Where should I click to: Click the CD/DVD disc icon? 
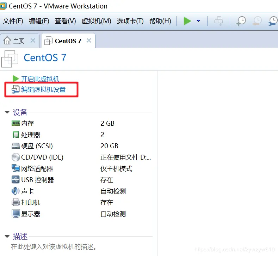click(16, 157)
